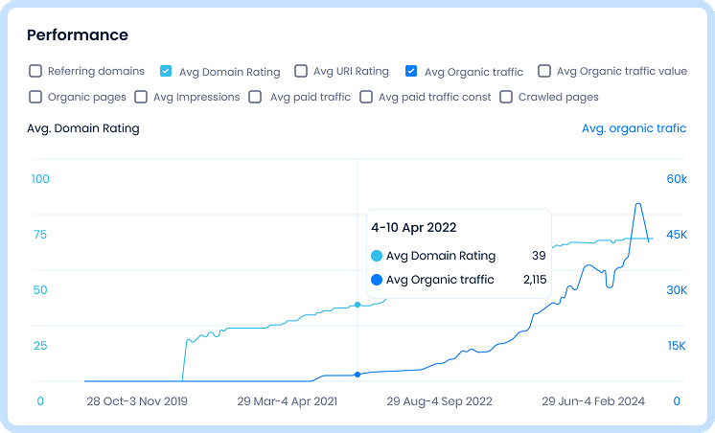Enable the Referring domains checkbox
Screen dimensions: 715x433
pyautogui.click(x=35, y=71)
